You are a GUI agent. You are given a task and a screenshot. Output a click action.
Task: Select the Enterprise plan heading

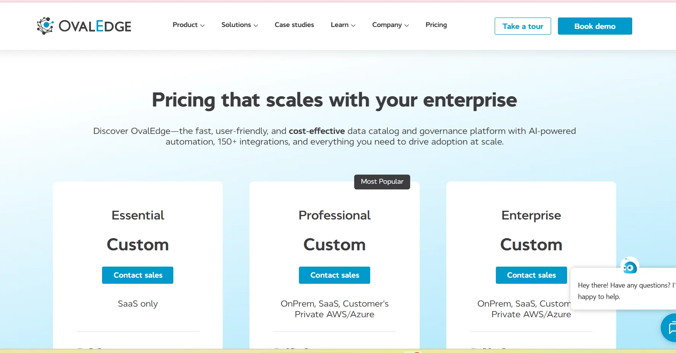531,215
